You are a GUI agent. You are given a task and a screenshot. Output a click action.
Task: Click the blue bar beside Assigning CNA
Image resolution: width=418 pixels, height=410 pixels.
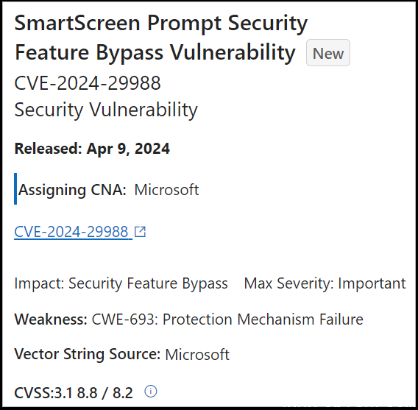click(x=15, y=188)
